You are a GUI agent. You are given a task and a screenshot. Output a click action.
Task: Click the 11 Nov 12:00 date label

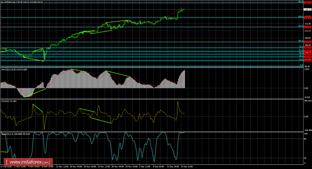[x=62, y=167]
